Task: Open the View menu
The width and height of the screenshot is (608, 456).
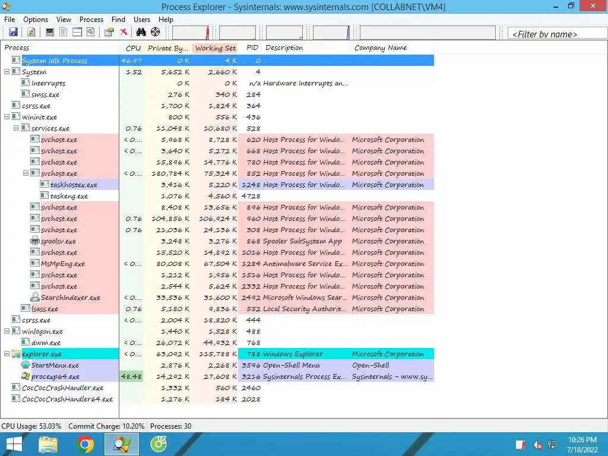Action: (64, 20)
